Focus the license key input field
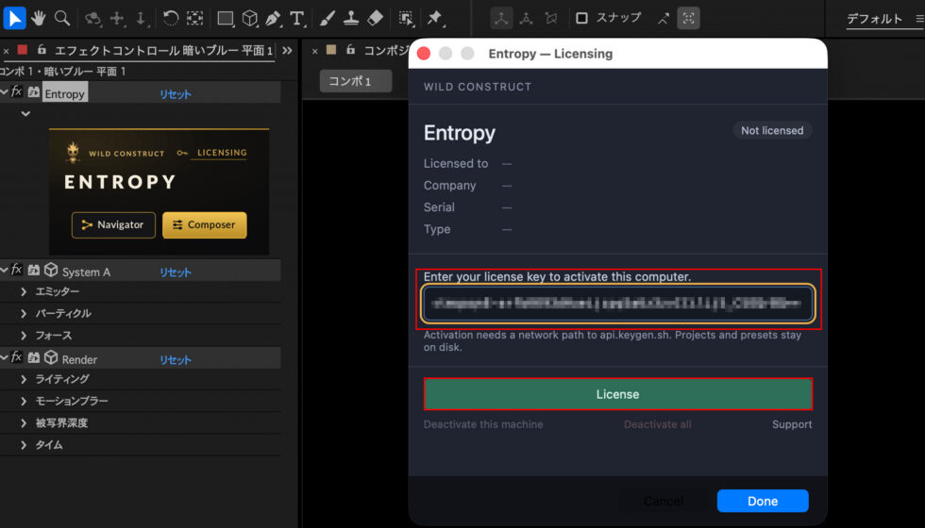 pos(617,304)
